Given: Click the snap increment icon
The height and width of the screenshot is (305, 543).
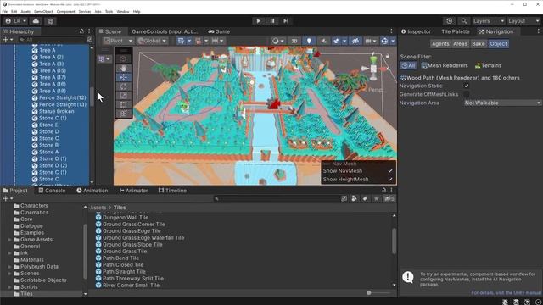Looking at the screenshot, I should click(x=215, y=41).
